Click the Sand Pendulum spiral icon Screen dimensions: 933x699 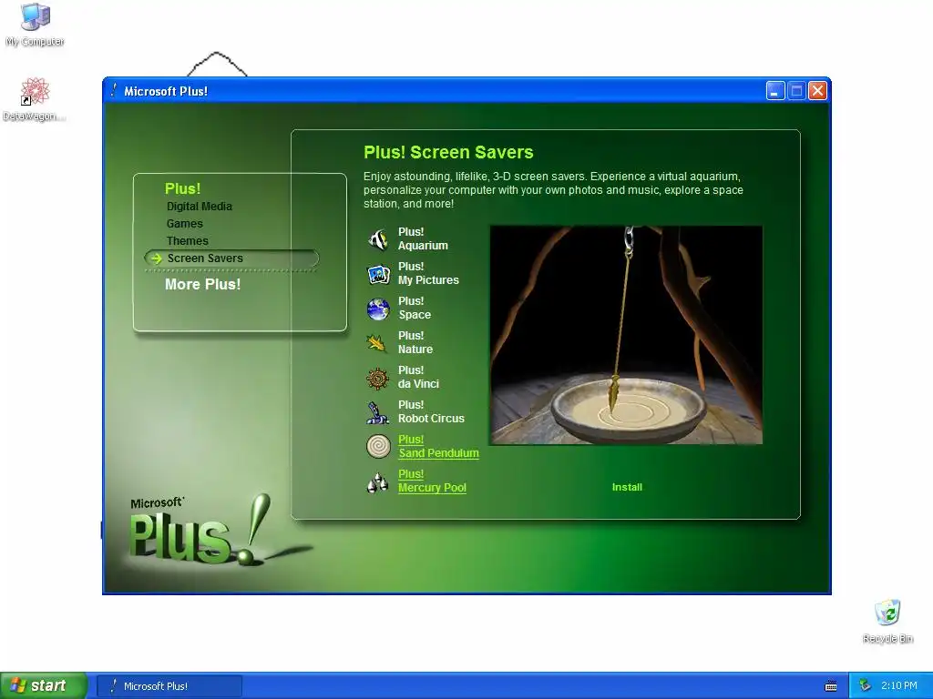pos(378,446)
